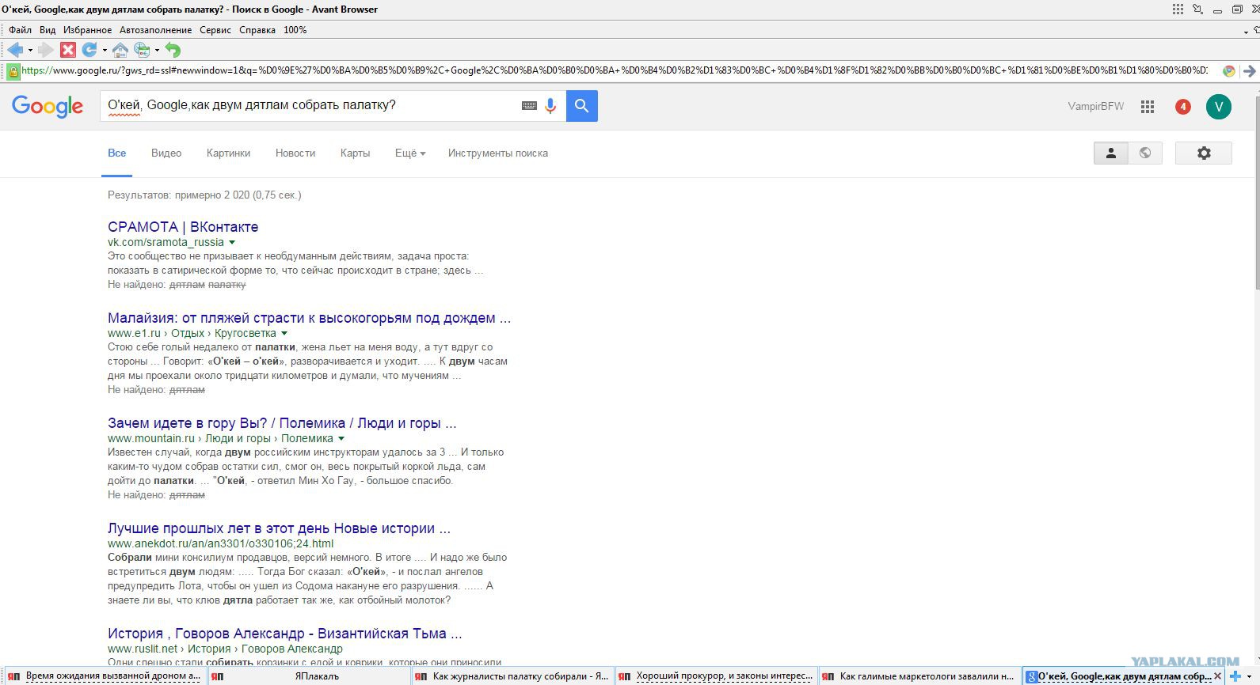
Task: Open the Google apps grid
Action: point(1148,107)
